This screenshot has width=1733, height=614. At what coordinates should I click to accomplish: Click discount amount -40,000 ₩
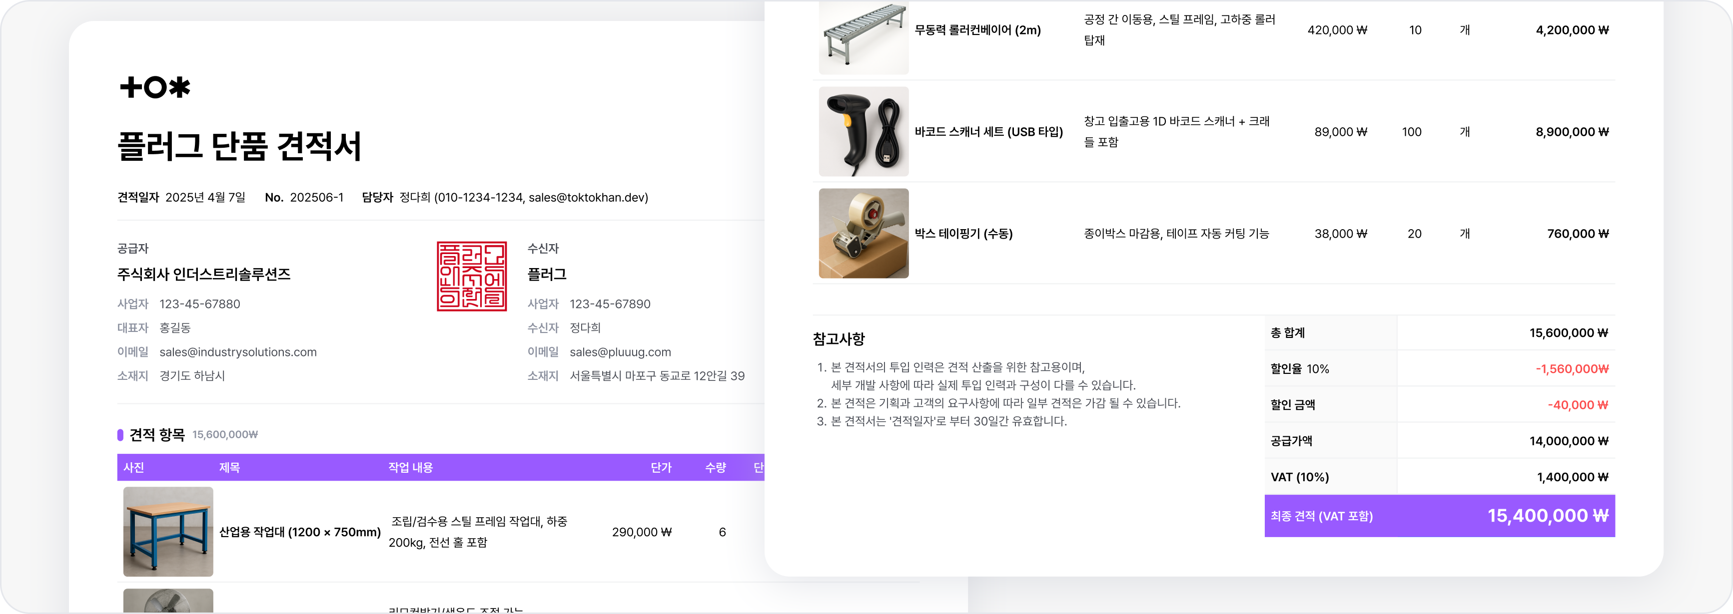pos(1578,405)
